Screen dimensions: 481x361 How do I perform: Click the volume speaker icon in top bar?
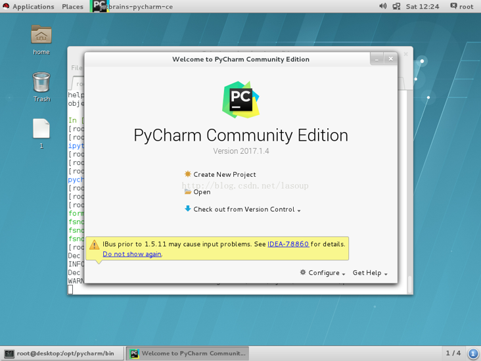(x=383, y=6)
